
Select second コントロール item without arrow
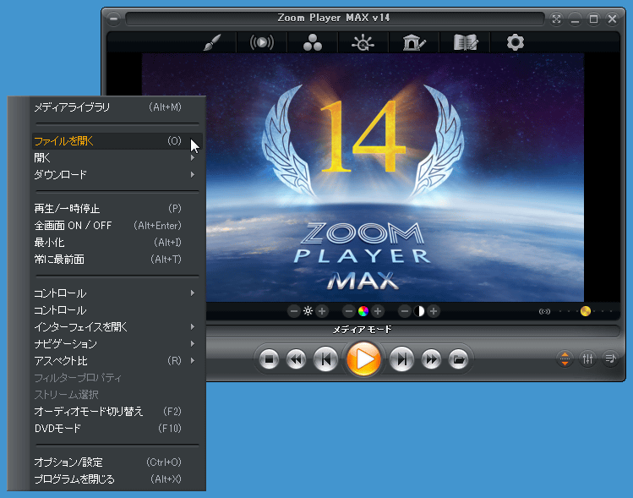[x=117, y=310]
